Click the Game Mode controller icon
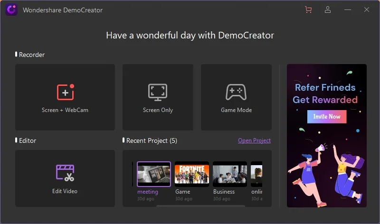380x224 pixels. 236,92
